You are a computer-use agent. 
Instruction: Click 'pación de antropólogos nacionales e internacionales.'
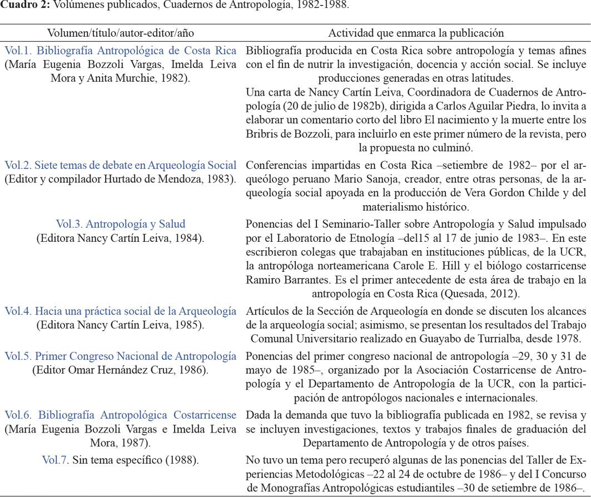(416, 398)
